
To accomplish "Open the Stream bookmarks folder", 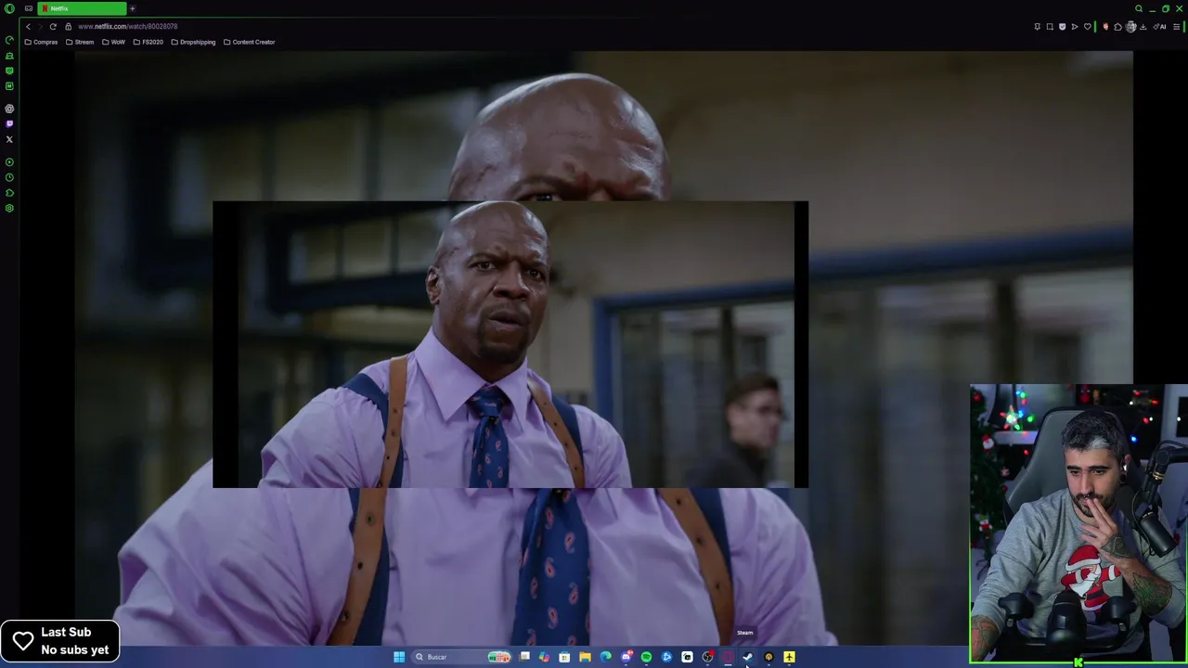I will pyautogui.click(x=80, y=42).
